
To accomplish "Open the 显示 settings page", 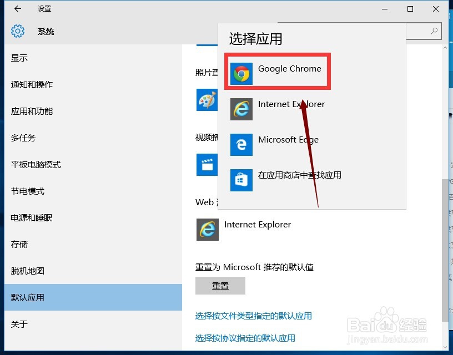I will click(x=93, y=58).
